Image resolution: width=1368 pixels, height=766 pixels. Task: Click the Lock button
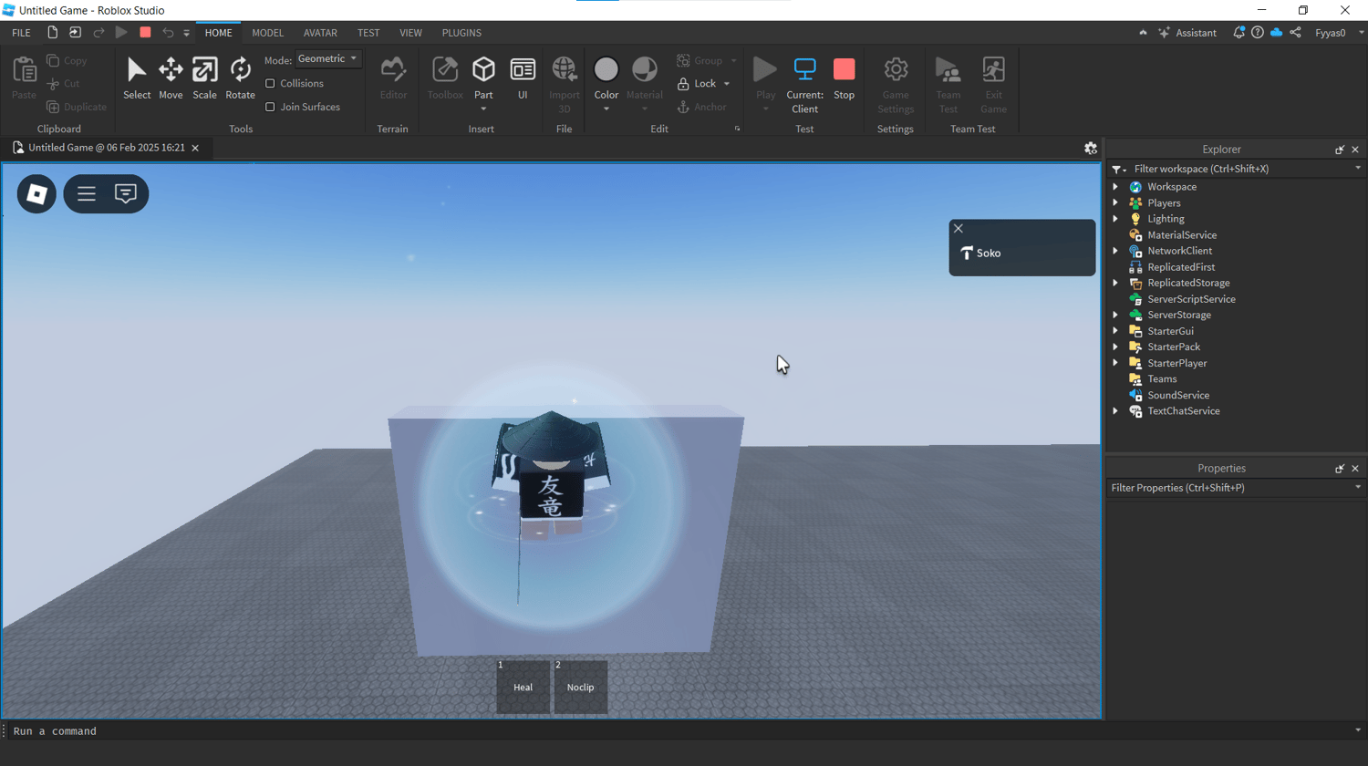pyautogui.click(x=697, y=84)
